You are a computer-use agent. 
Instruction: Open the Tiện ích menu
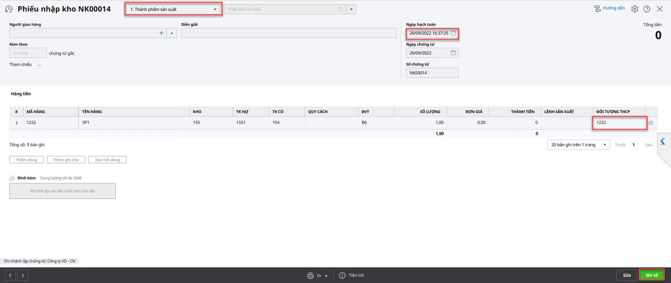(x=351, y=275)
